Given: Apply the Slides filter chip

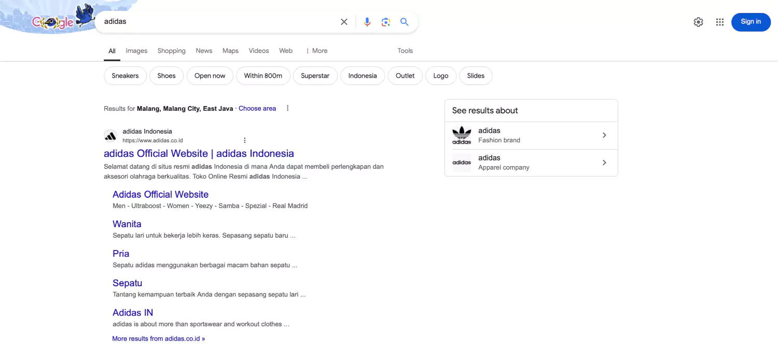Looking at the screenshot, I should 476,76.
